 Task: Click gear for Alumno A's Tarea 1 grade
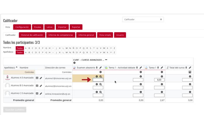tap(162, 76)
